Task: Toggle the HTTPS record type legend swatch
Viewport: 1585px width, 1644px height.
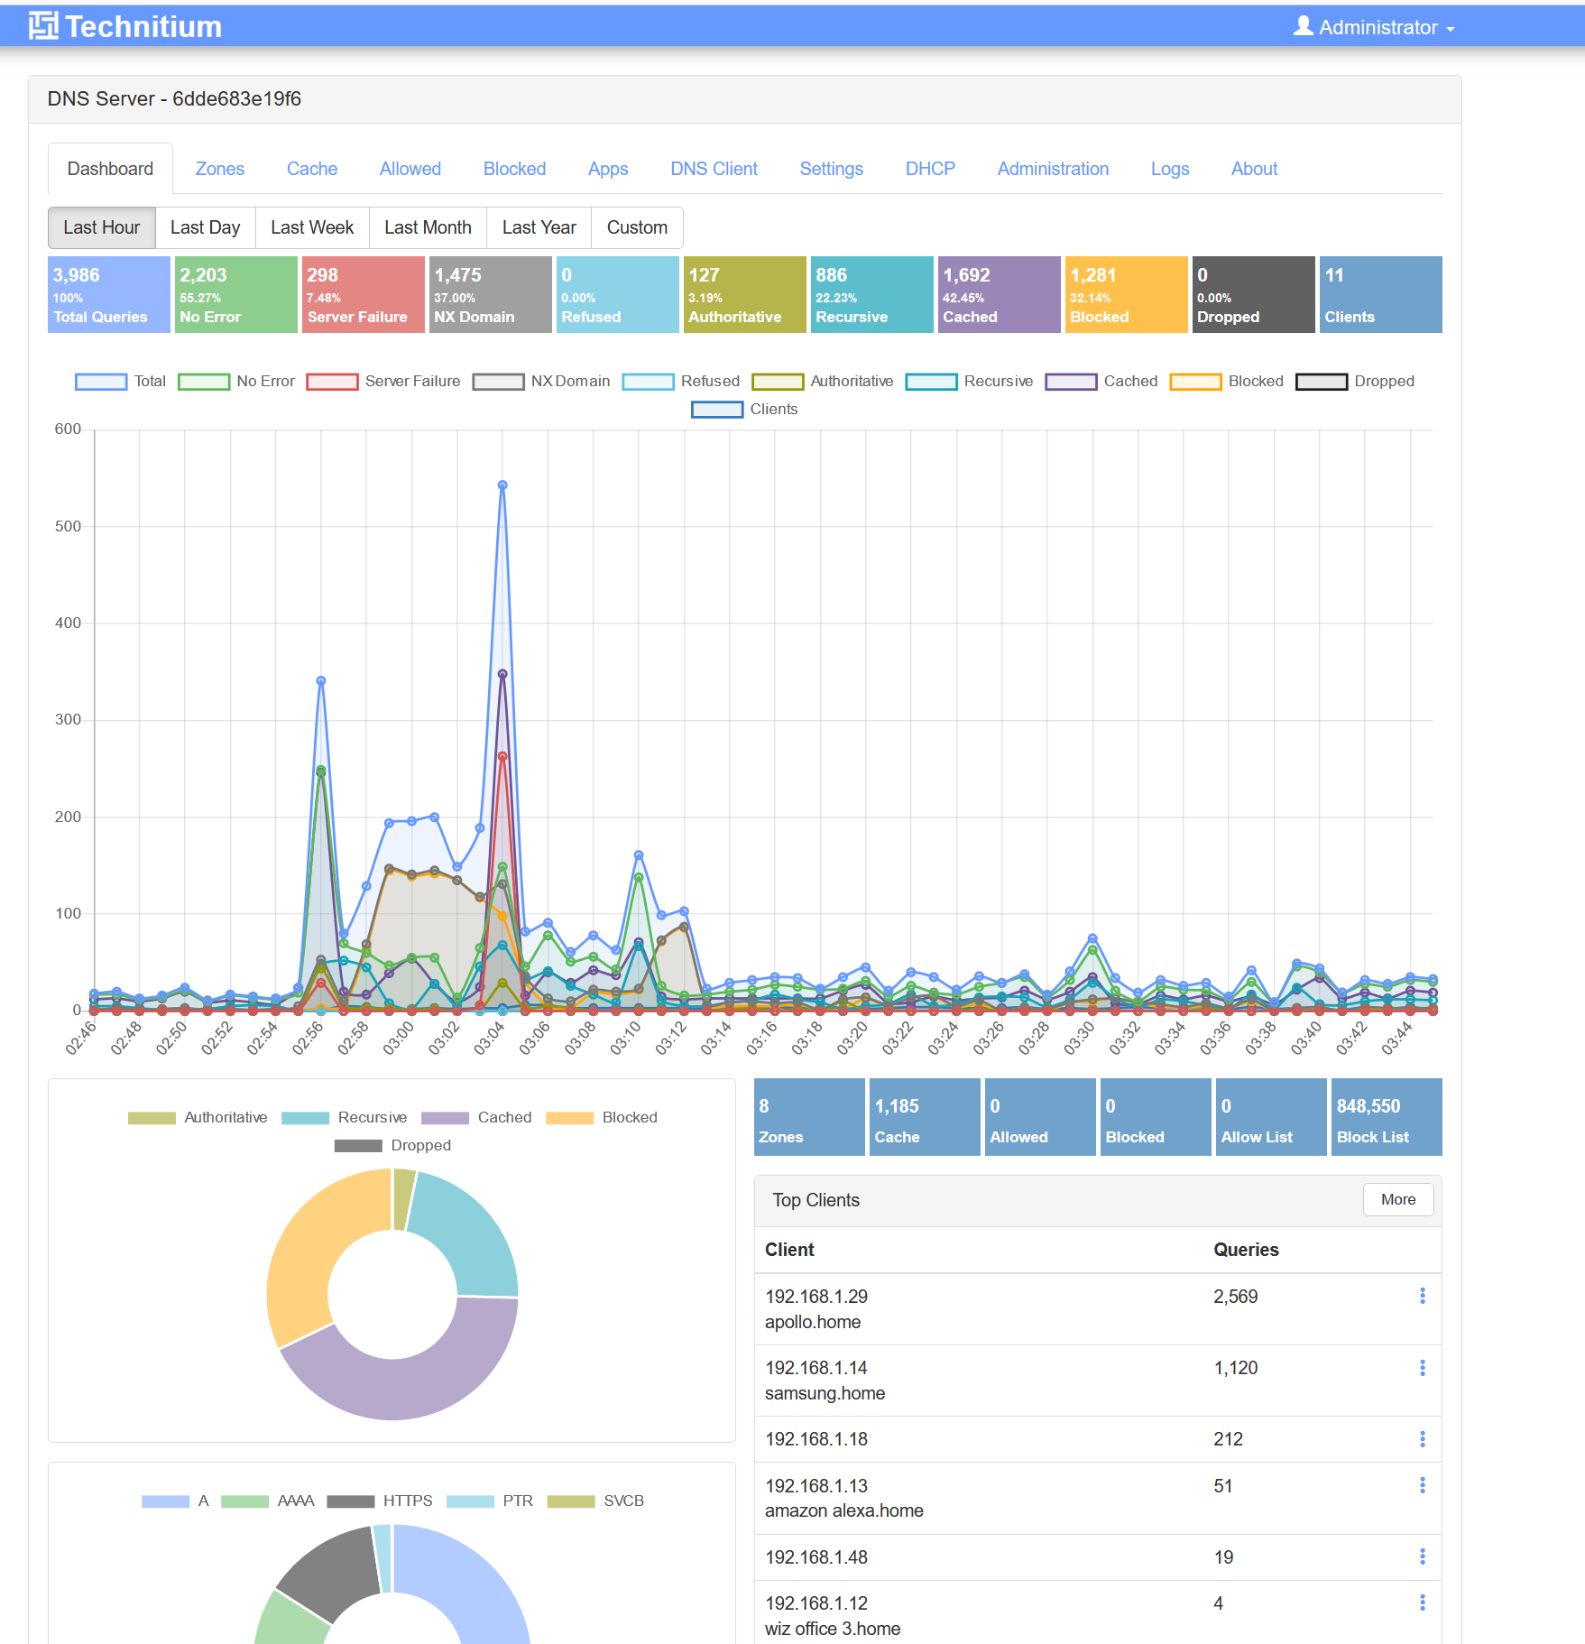Action: click(350, 1501)
